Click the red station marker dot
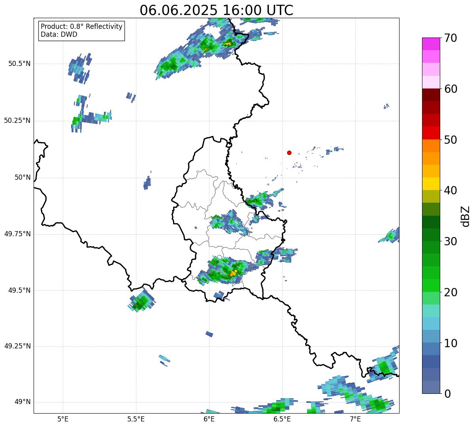 pyautogui.click(x=289, y=152)
